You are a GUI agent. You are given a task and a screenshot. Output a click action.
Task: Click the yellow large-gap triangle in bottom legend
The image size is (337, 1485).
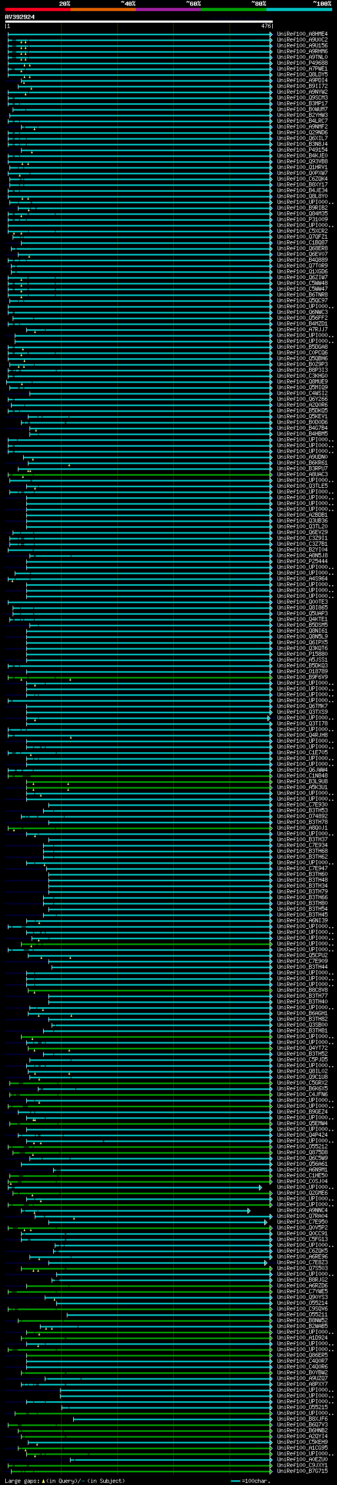(43, 1481)
